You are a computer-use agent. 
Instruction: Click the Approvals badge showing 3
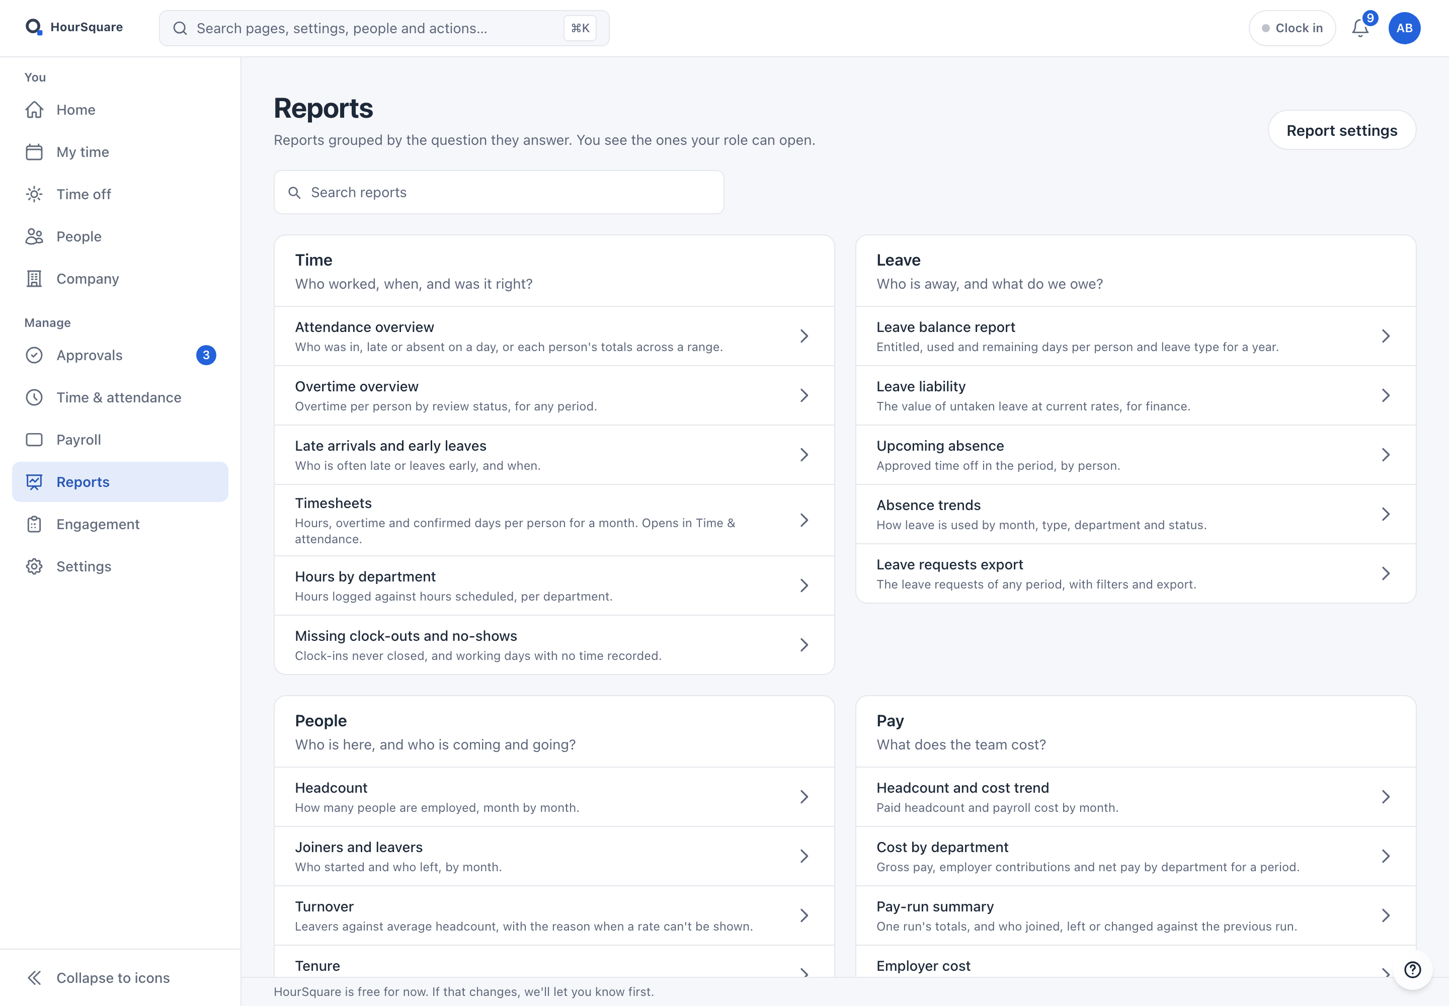click(206, 356)
